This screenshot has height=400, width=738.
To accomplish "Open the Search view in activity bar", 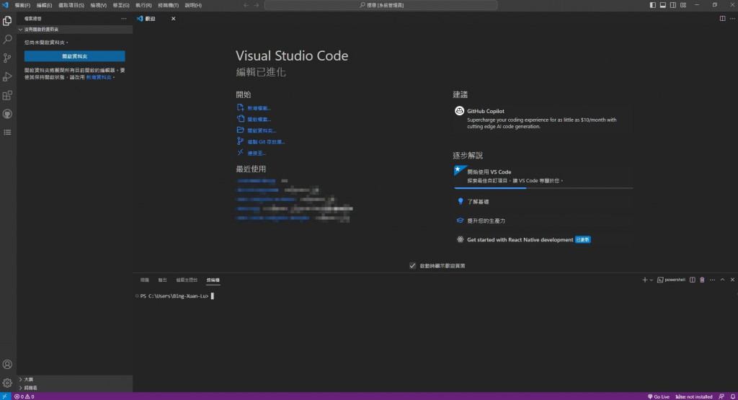I will click(7, 39).
